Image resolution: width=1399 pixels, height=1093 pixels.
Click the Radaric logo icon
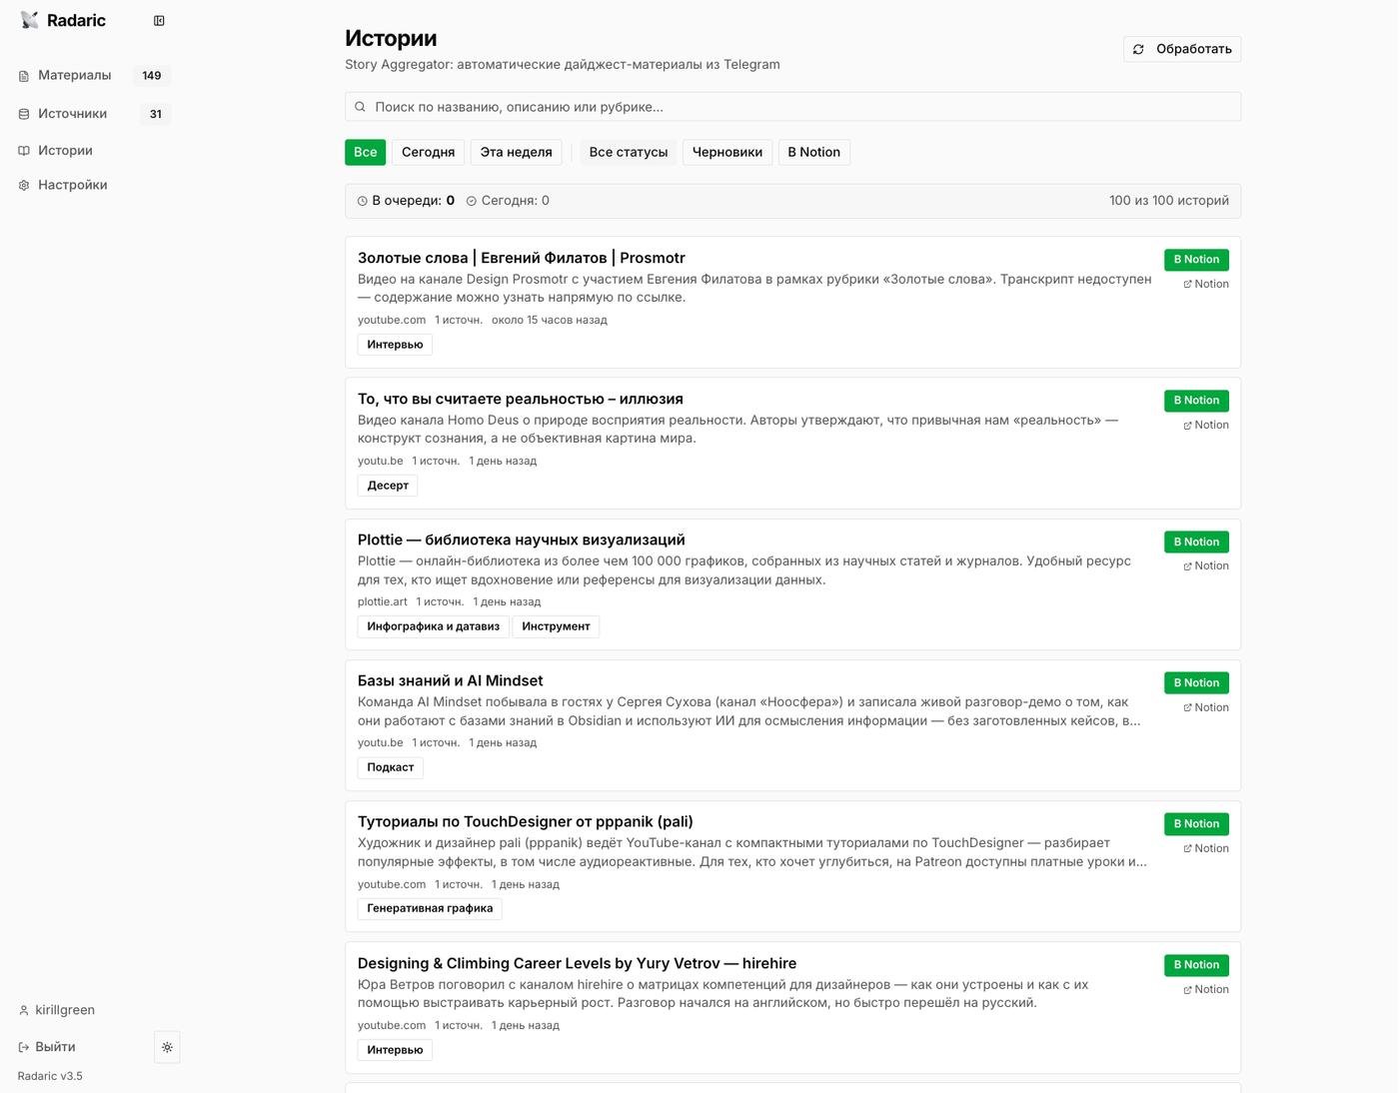(30, 21)
